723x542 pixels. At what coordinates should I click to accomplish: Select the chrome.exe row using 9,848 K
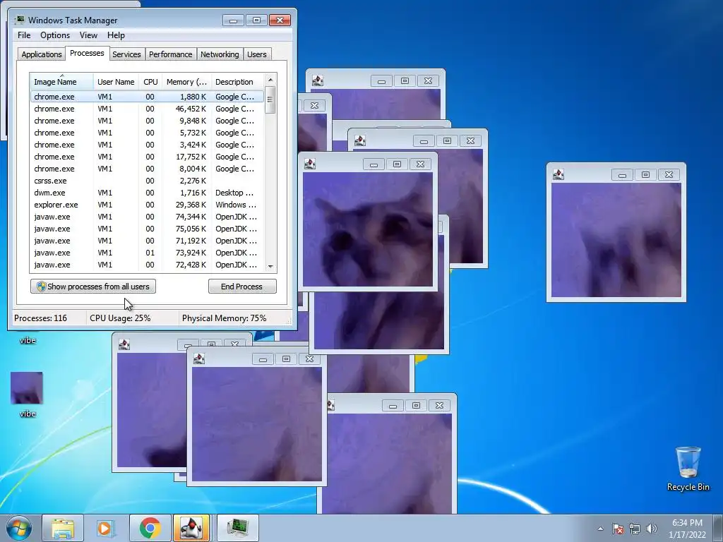point(147,121)
